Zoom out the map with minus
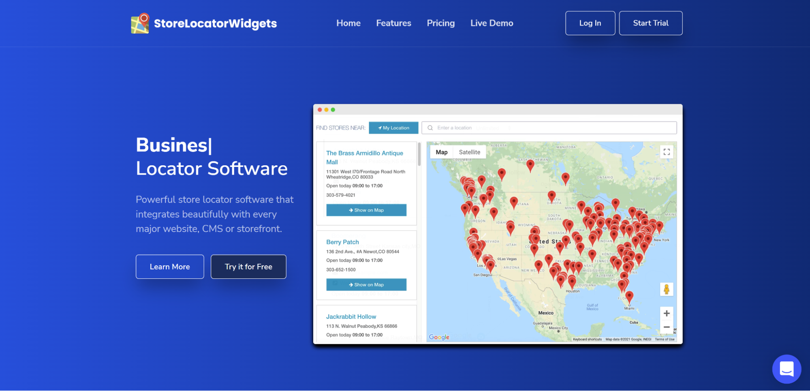Image resolution: width=810 pixels, height=391 pixels. pos(666,327)
